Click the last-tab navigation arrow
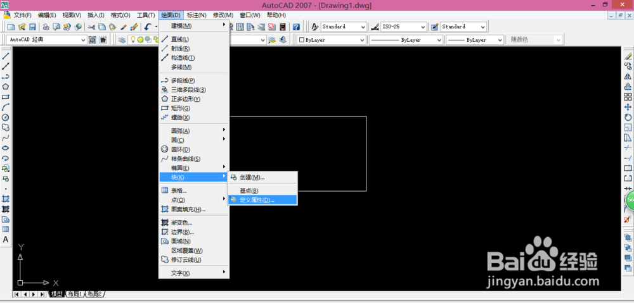 pos(42,294)
